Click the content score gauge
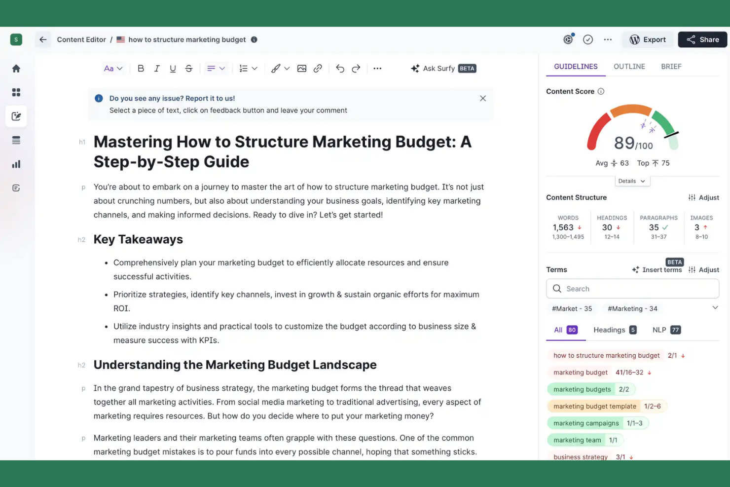Image resolution: width=730 pixels, height=487 pixels. click(633, 128)
